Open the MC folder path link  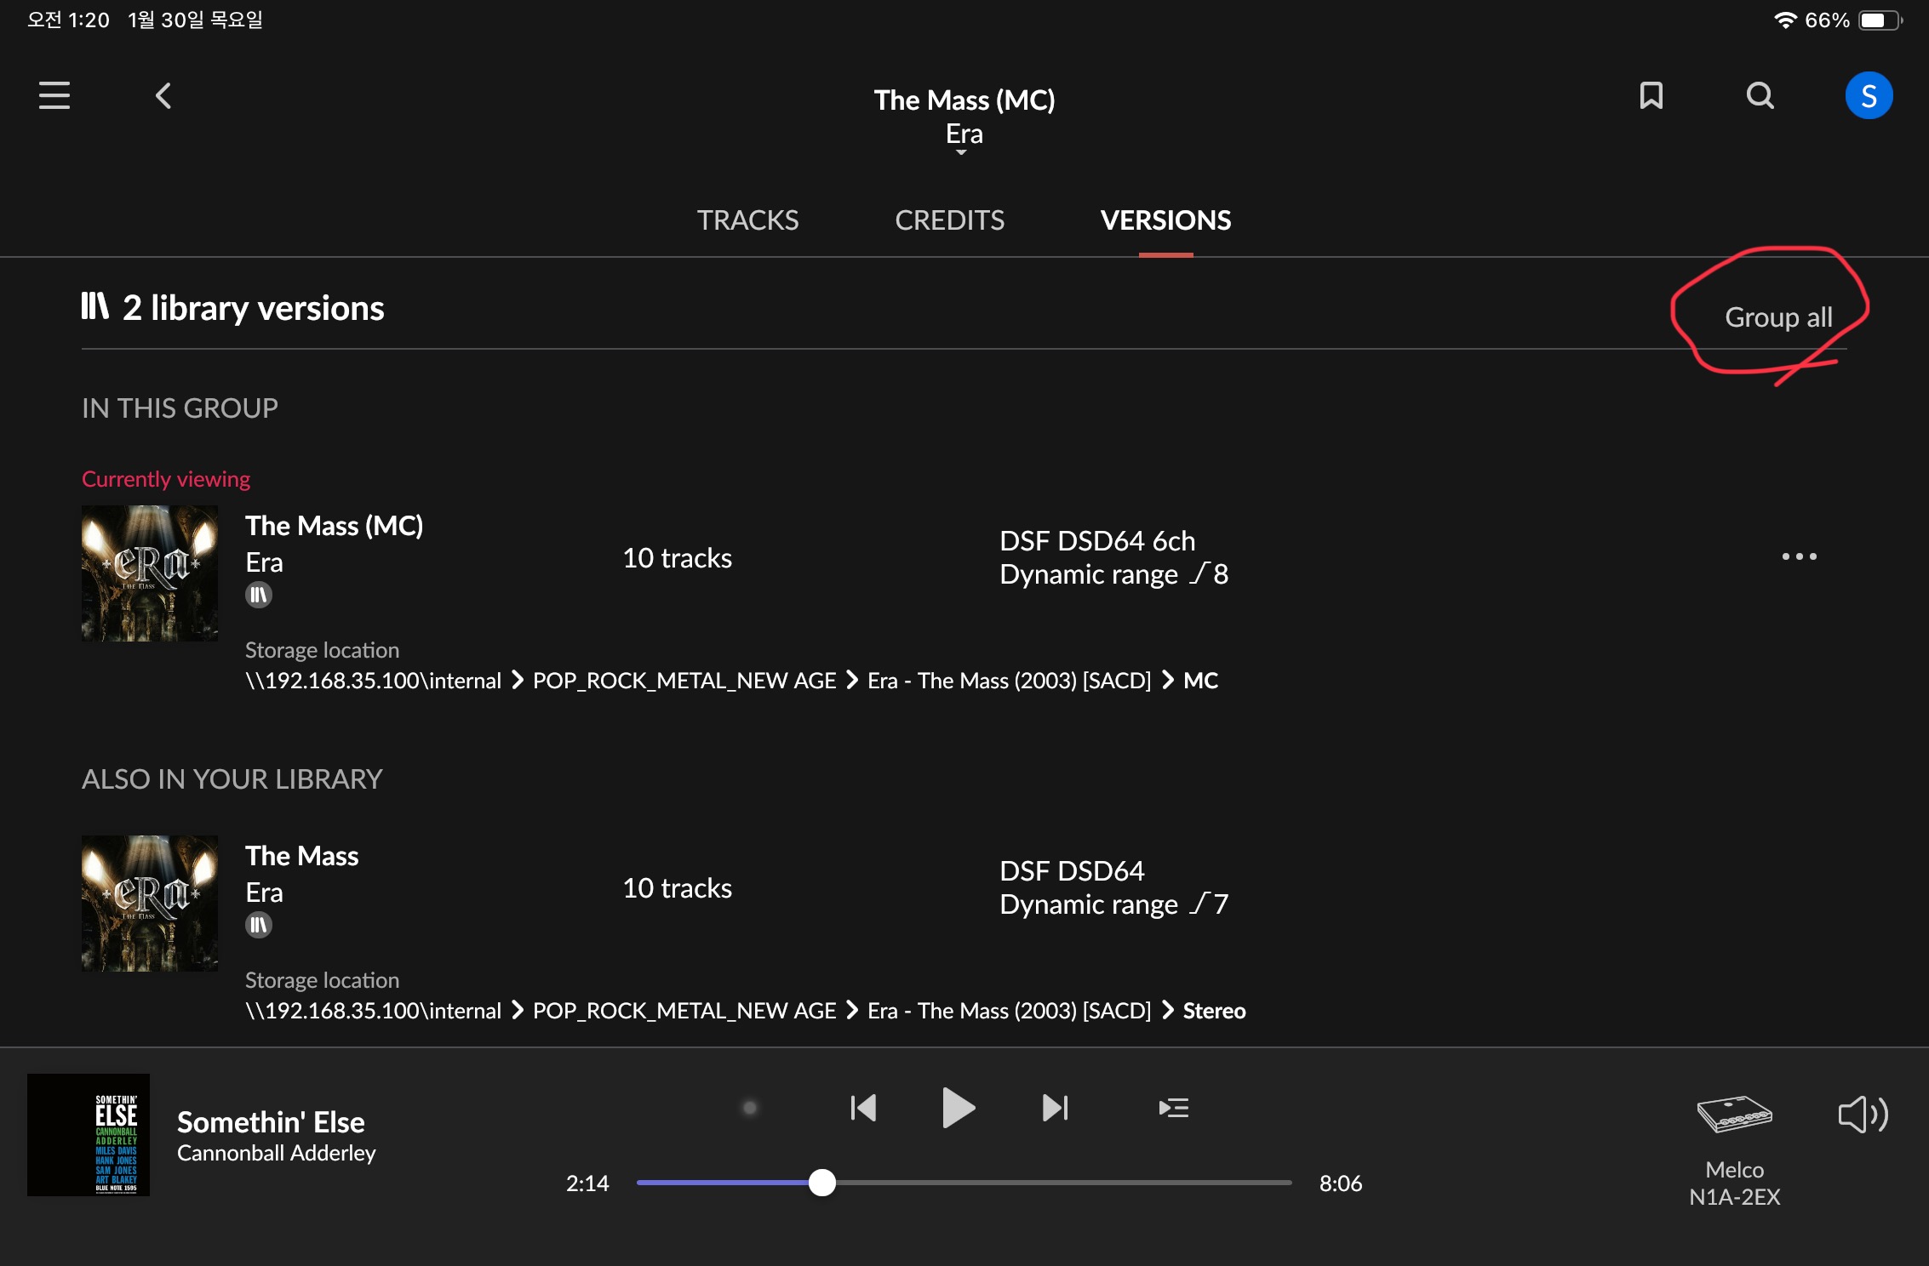1200,681
